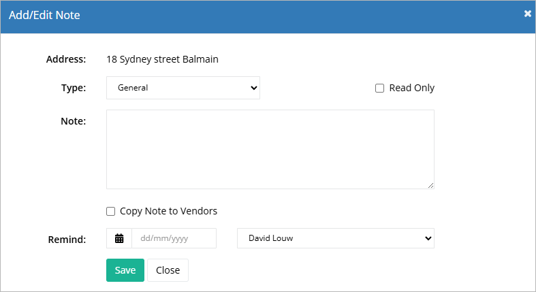
Task: Click the Note: field label
Action: click(73, 121)
